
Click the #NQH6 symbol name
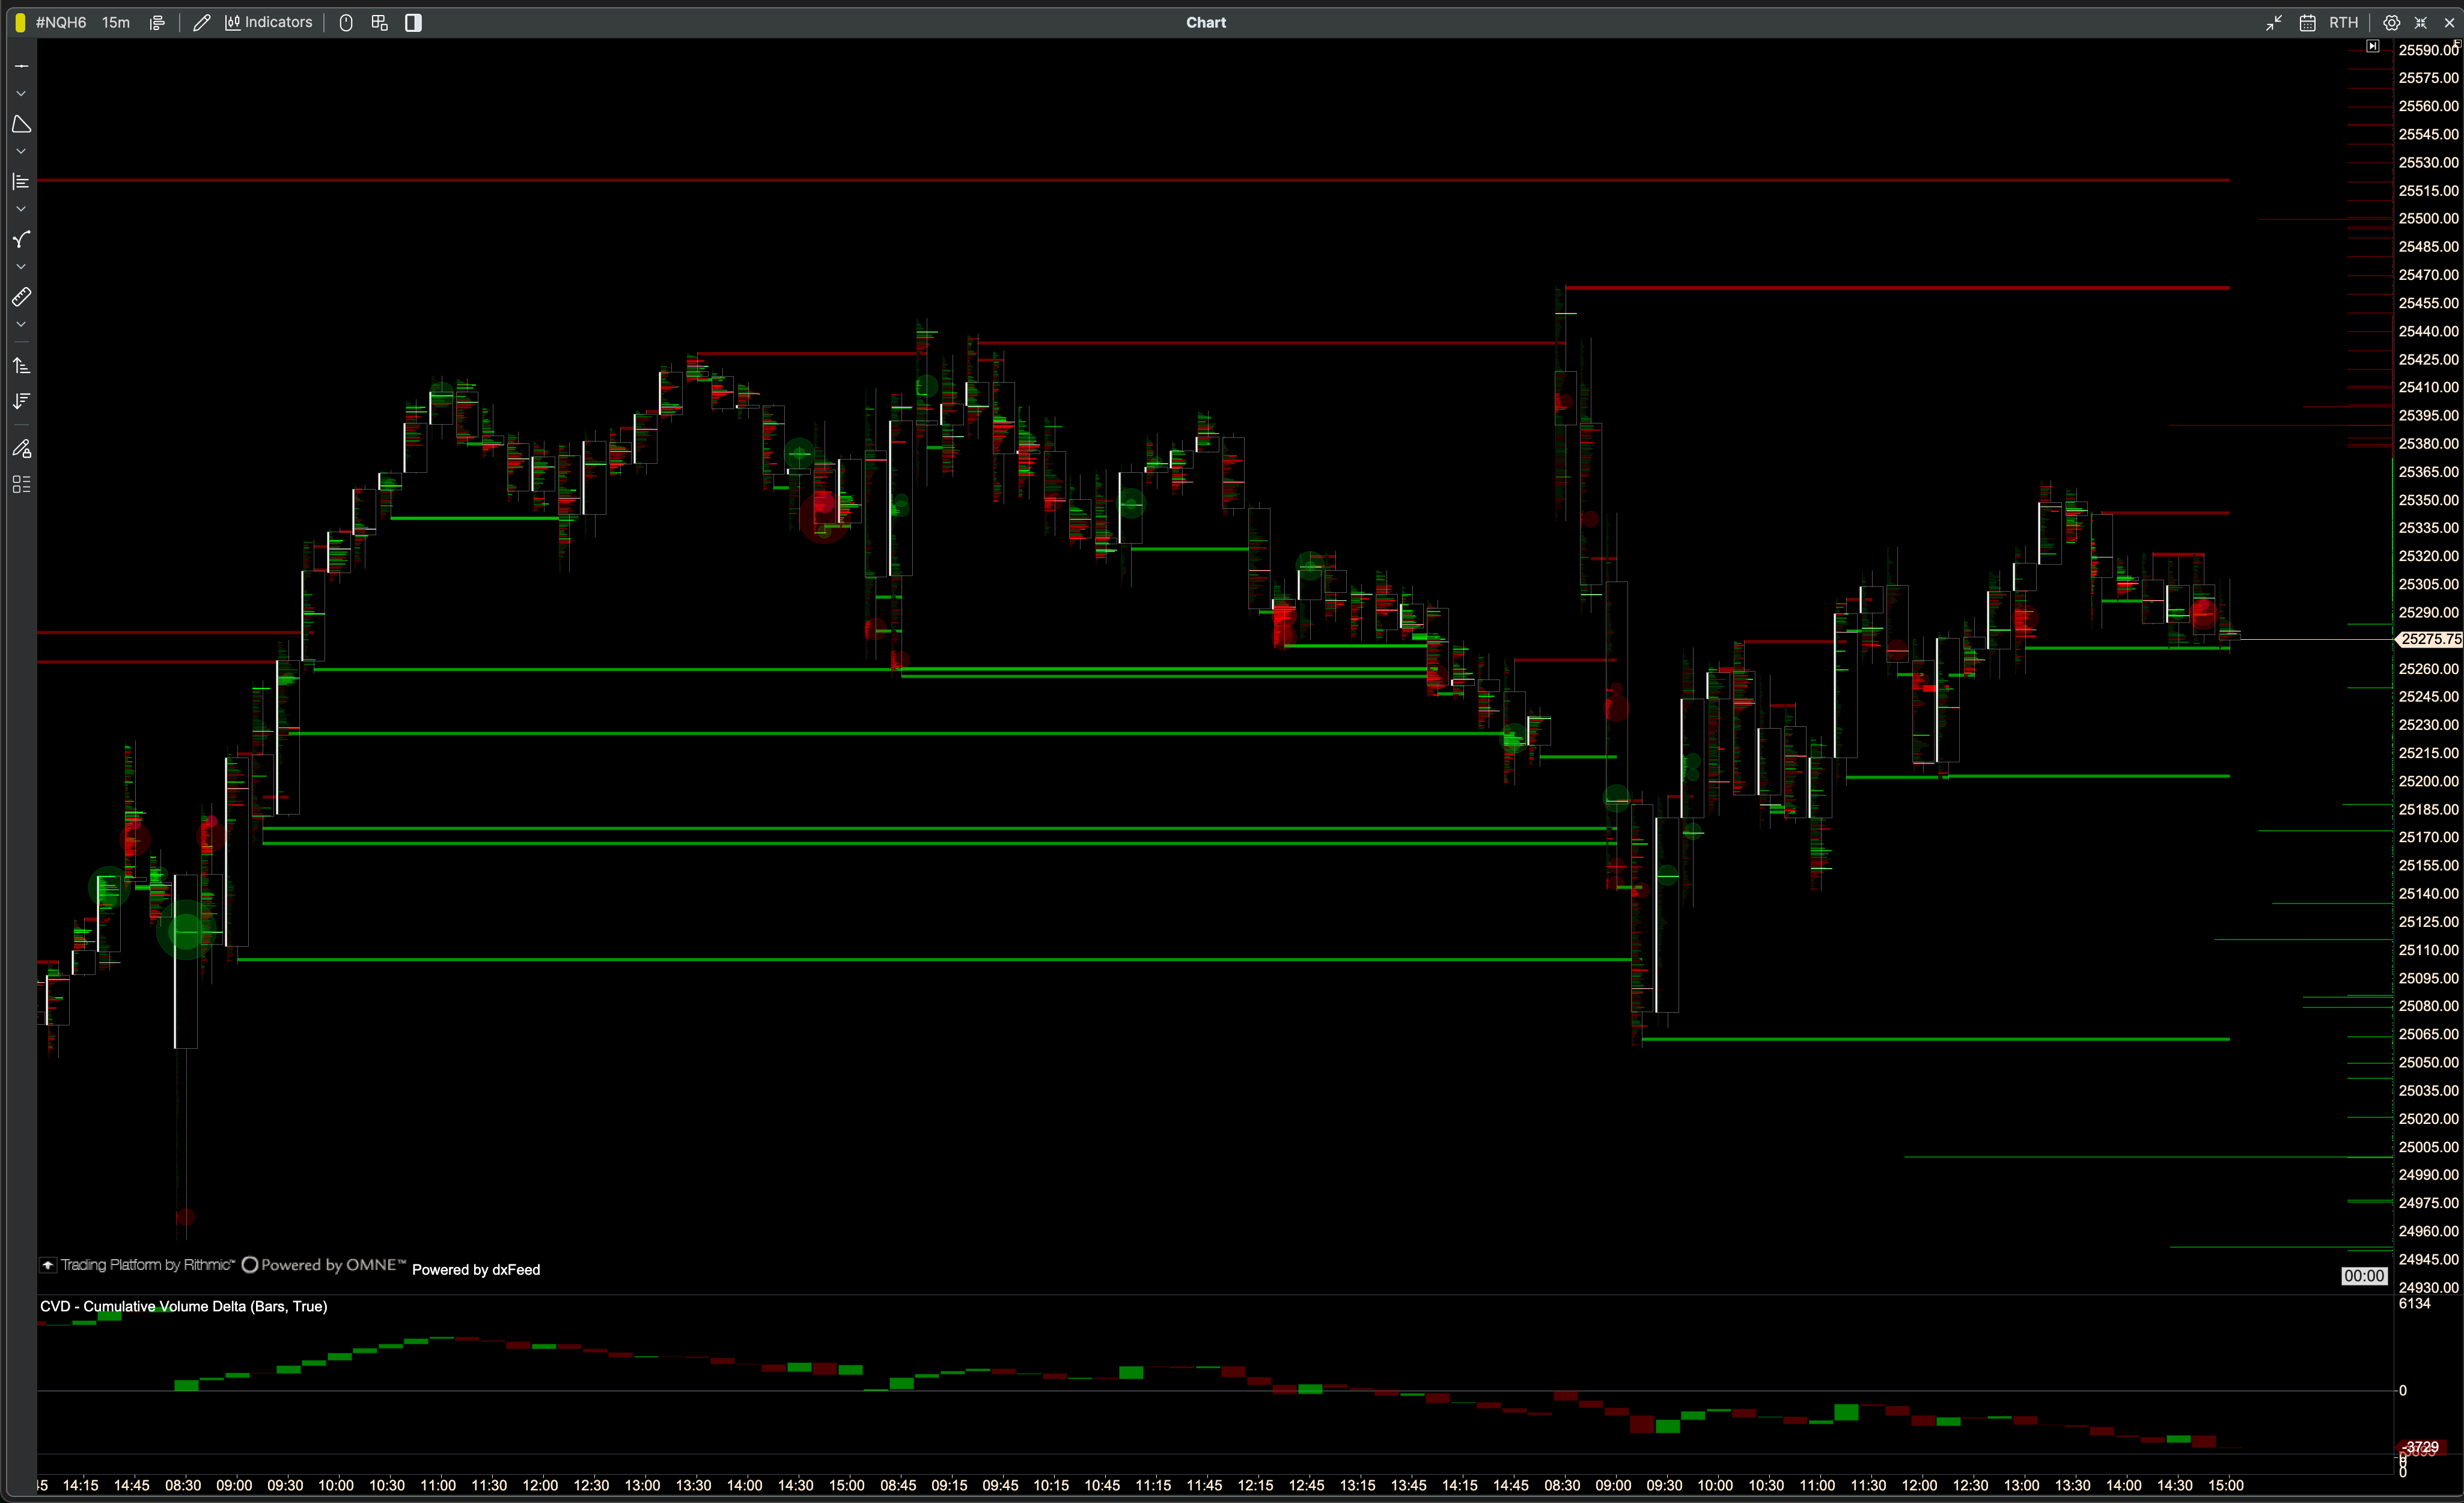pos(61,22)
